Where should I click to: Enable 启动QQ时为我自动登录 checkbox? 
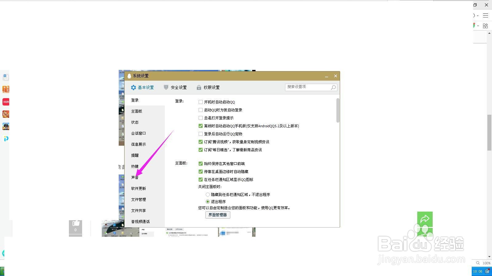point(200,110)
